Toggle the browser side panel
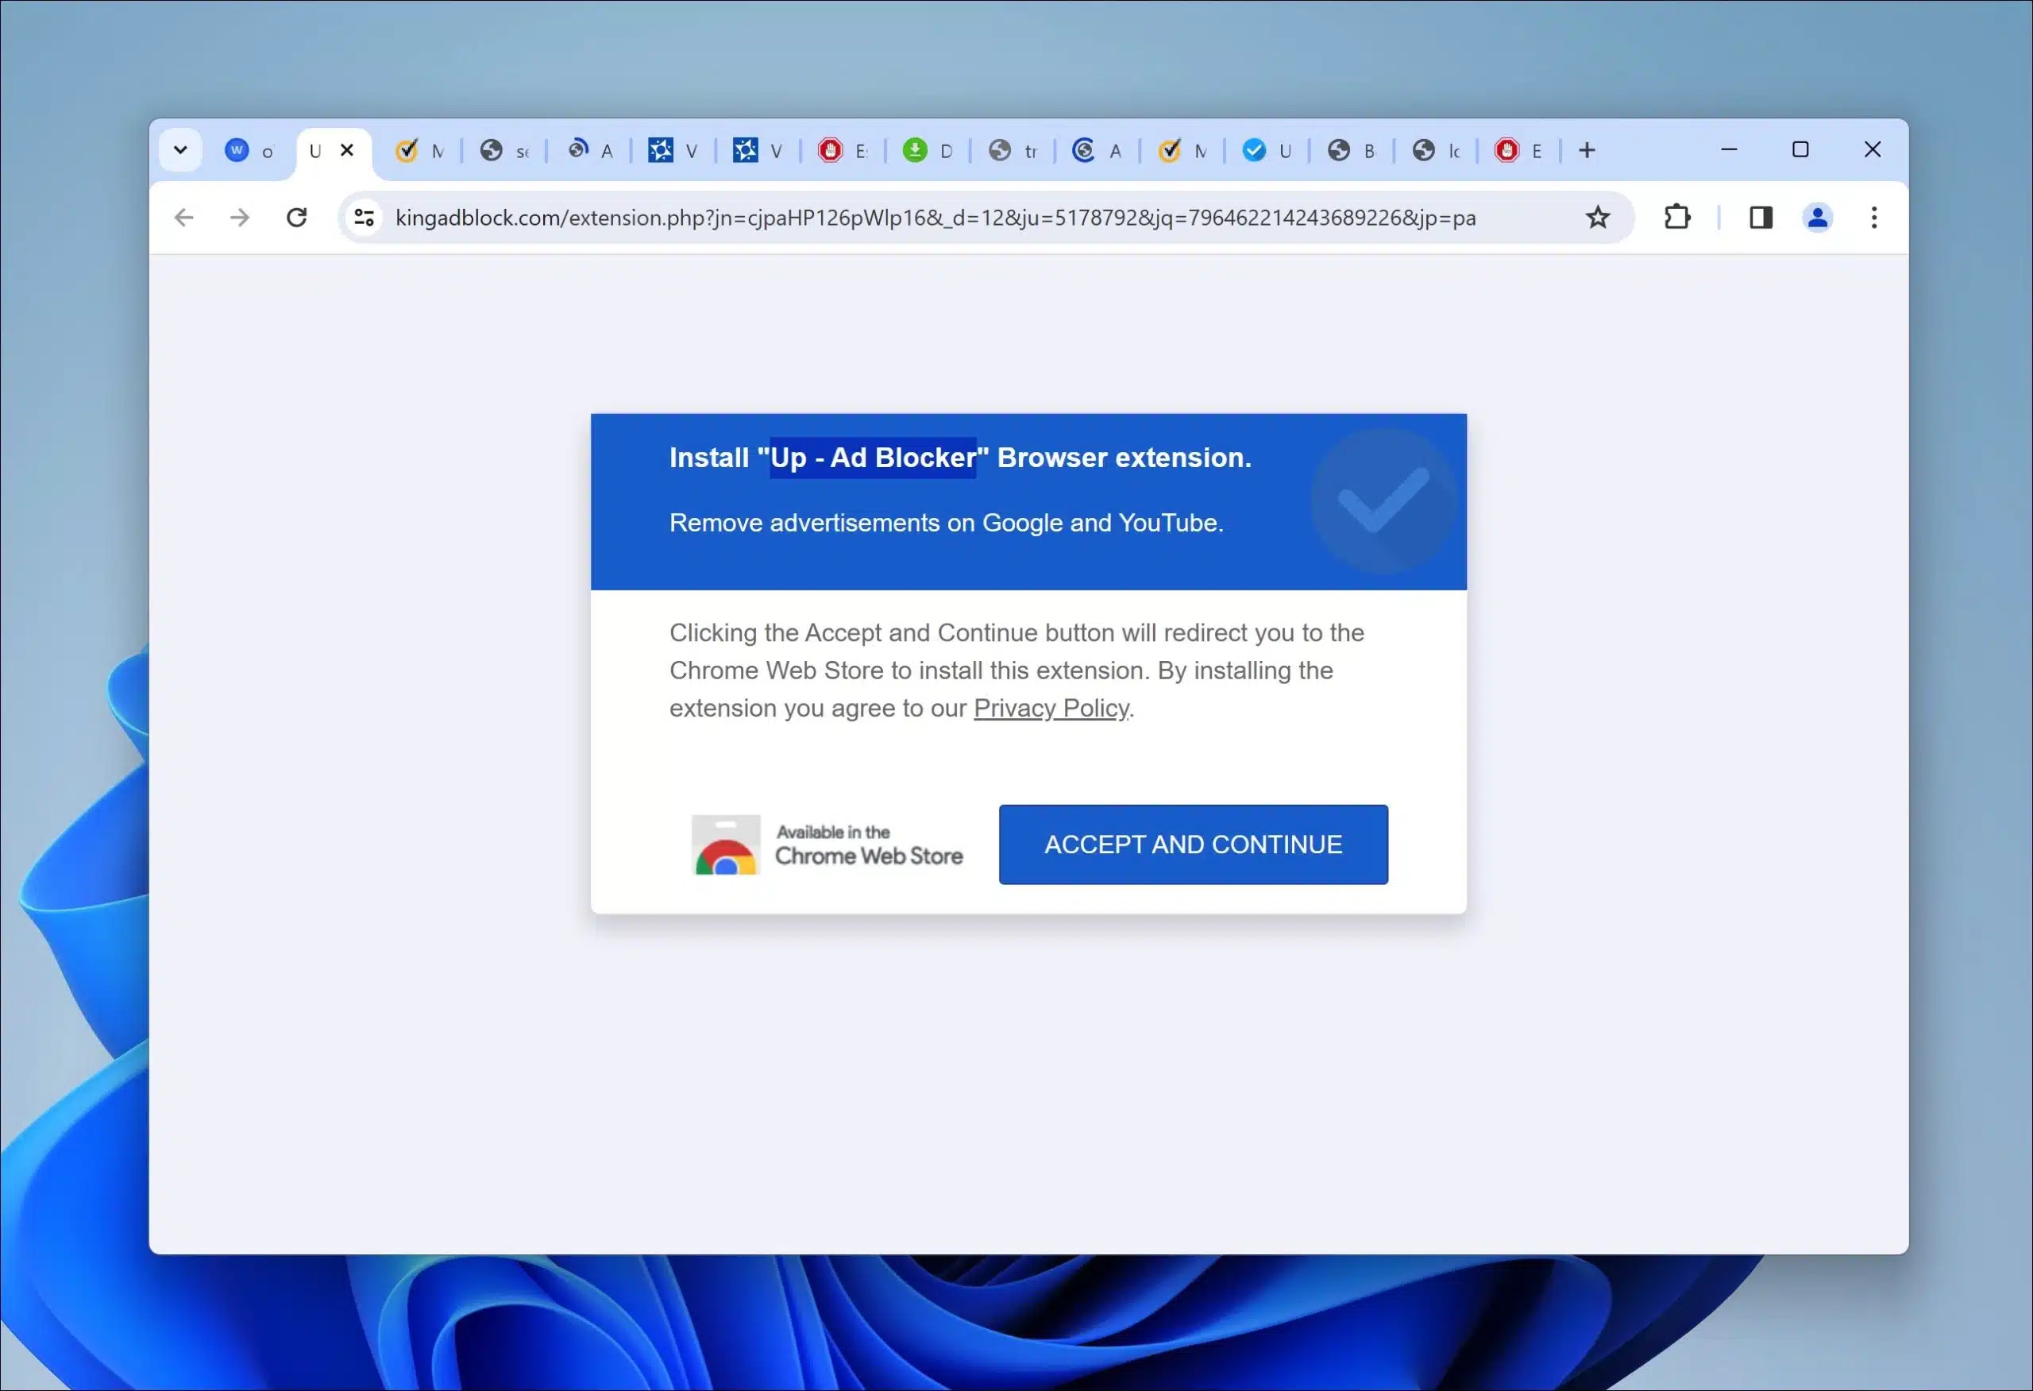Image resolution: width=2033 pixels, height=1391 pixels. pyautogui.click(x=1760, y=217)
